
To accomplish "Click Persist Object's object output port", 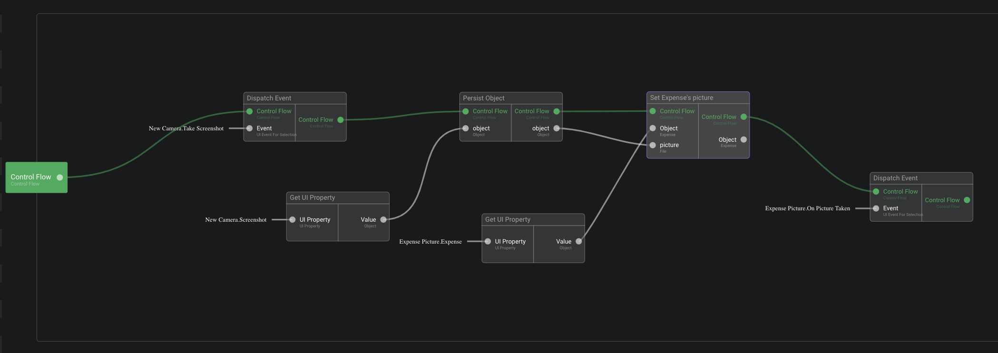I will pyautogui.click(x=557, y=128).
